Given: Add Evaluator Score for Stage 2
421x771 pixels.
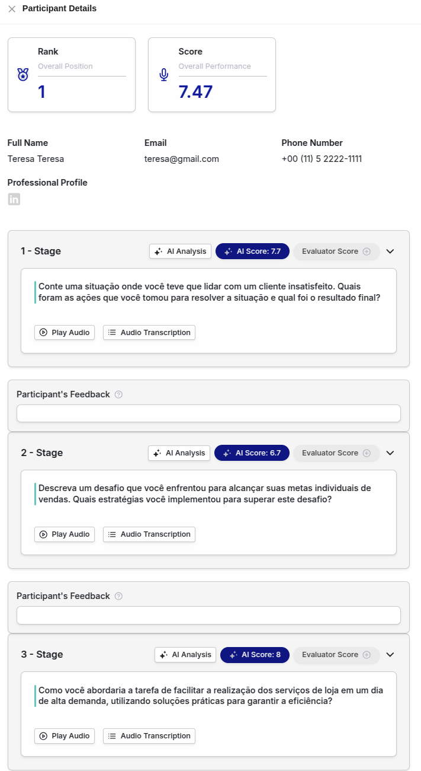Looking at the screenshot, I should (336, 453).
